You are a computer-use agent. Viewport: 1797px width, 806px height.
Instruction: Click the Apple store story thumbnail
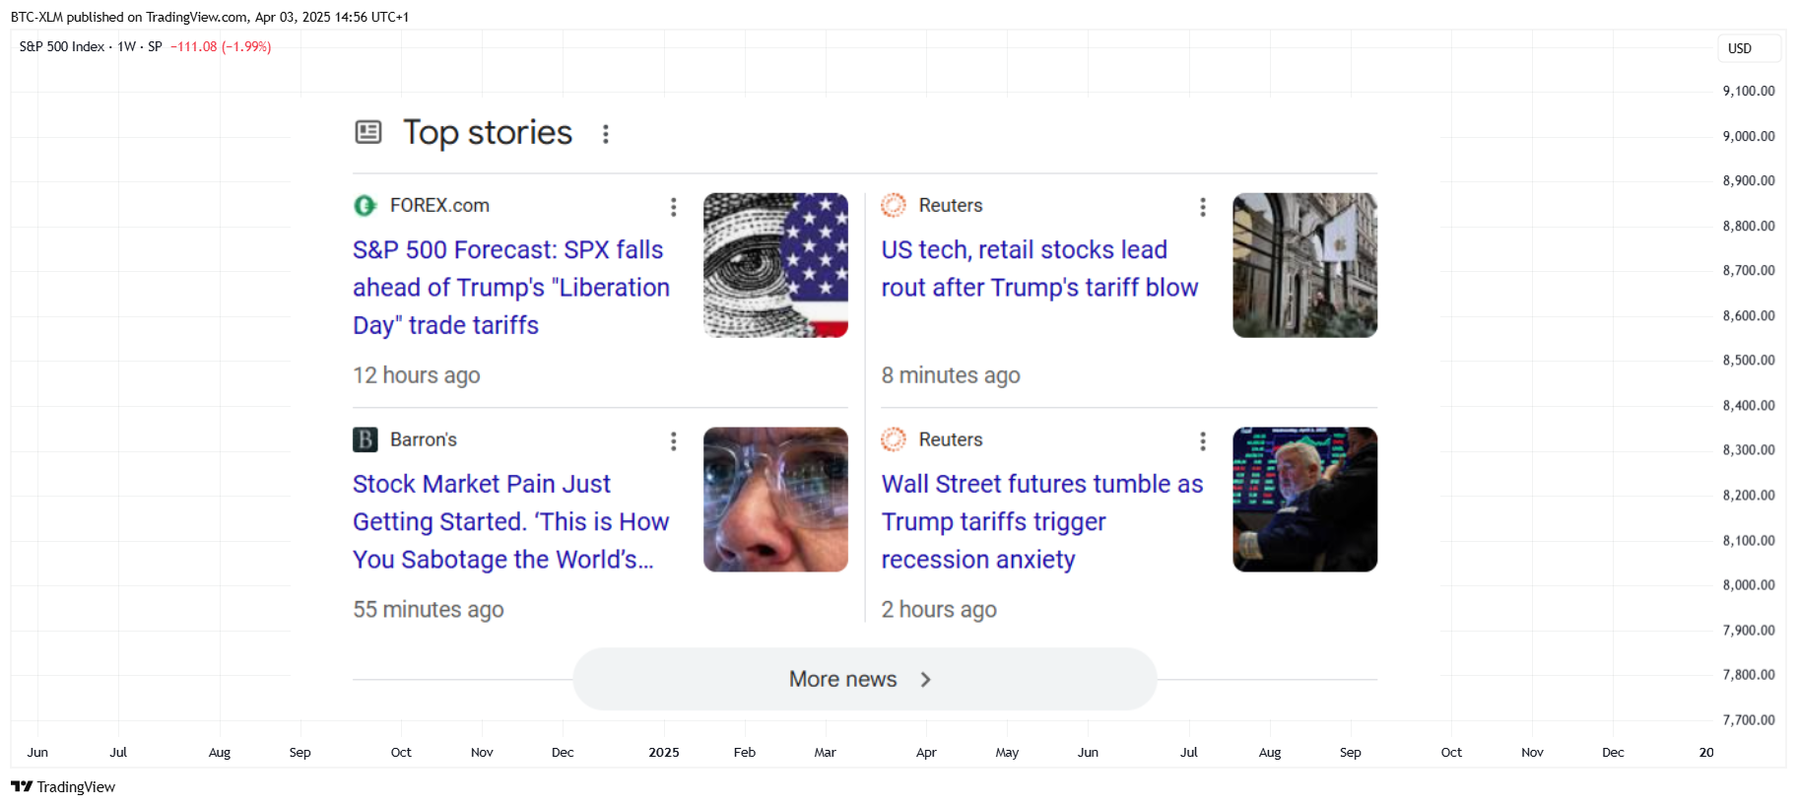[1305, 265]
